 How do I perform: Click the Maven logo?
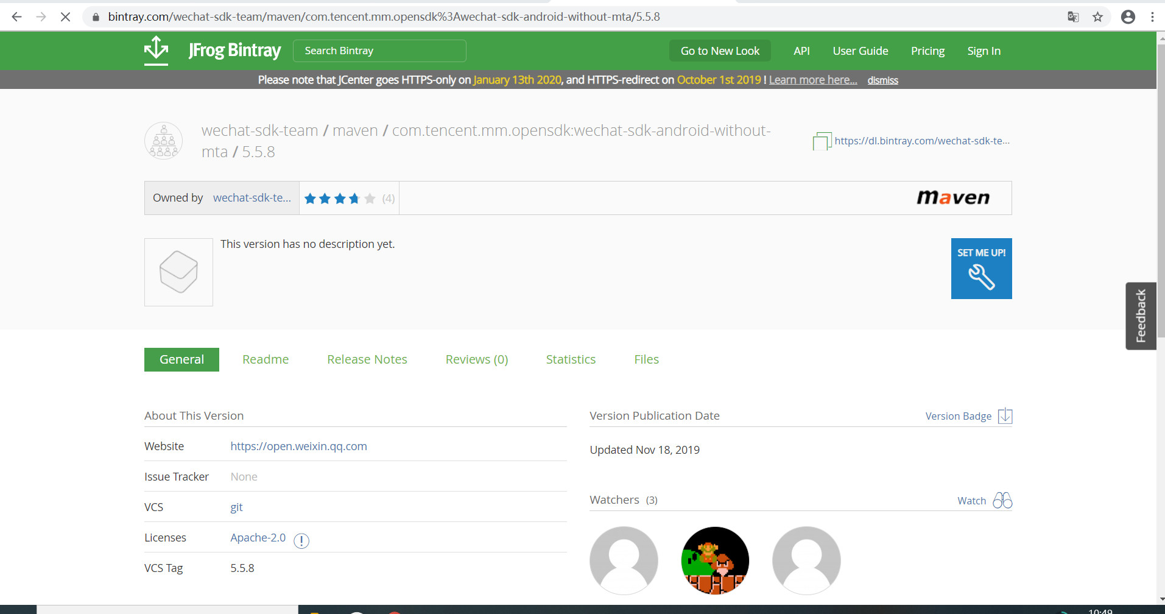[953, 197]
